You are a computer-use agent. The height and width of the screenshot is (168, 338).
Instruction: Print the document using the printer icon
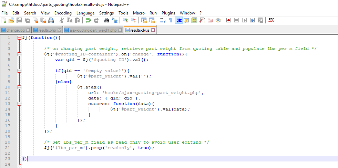[51, 20]
